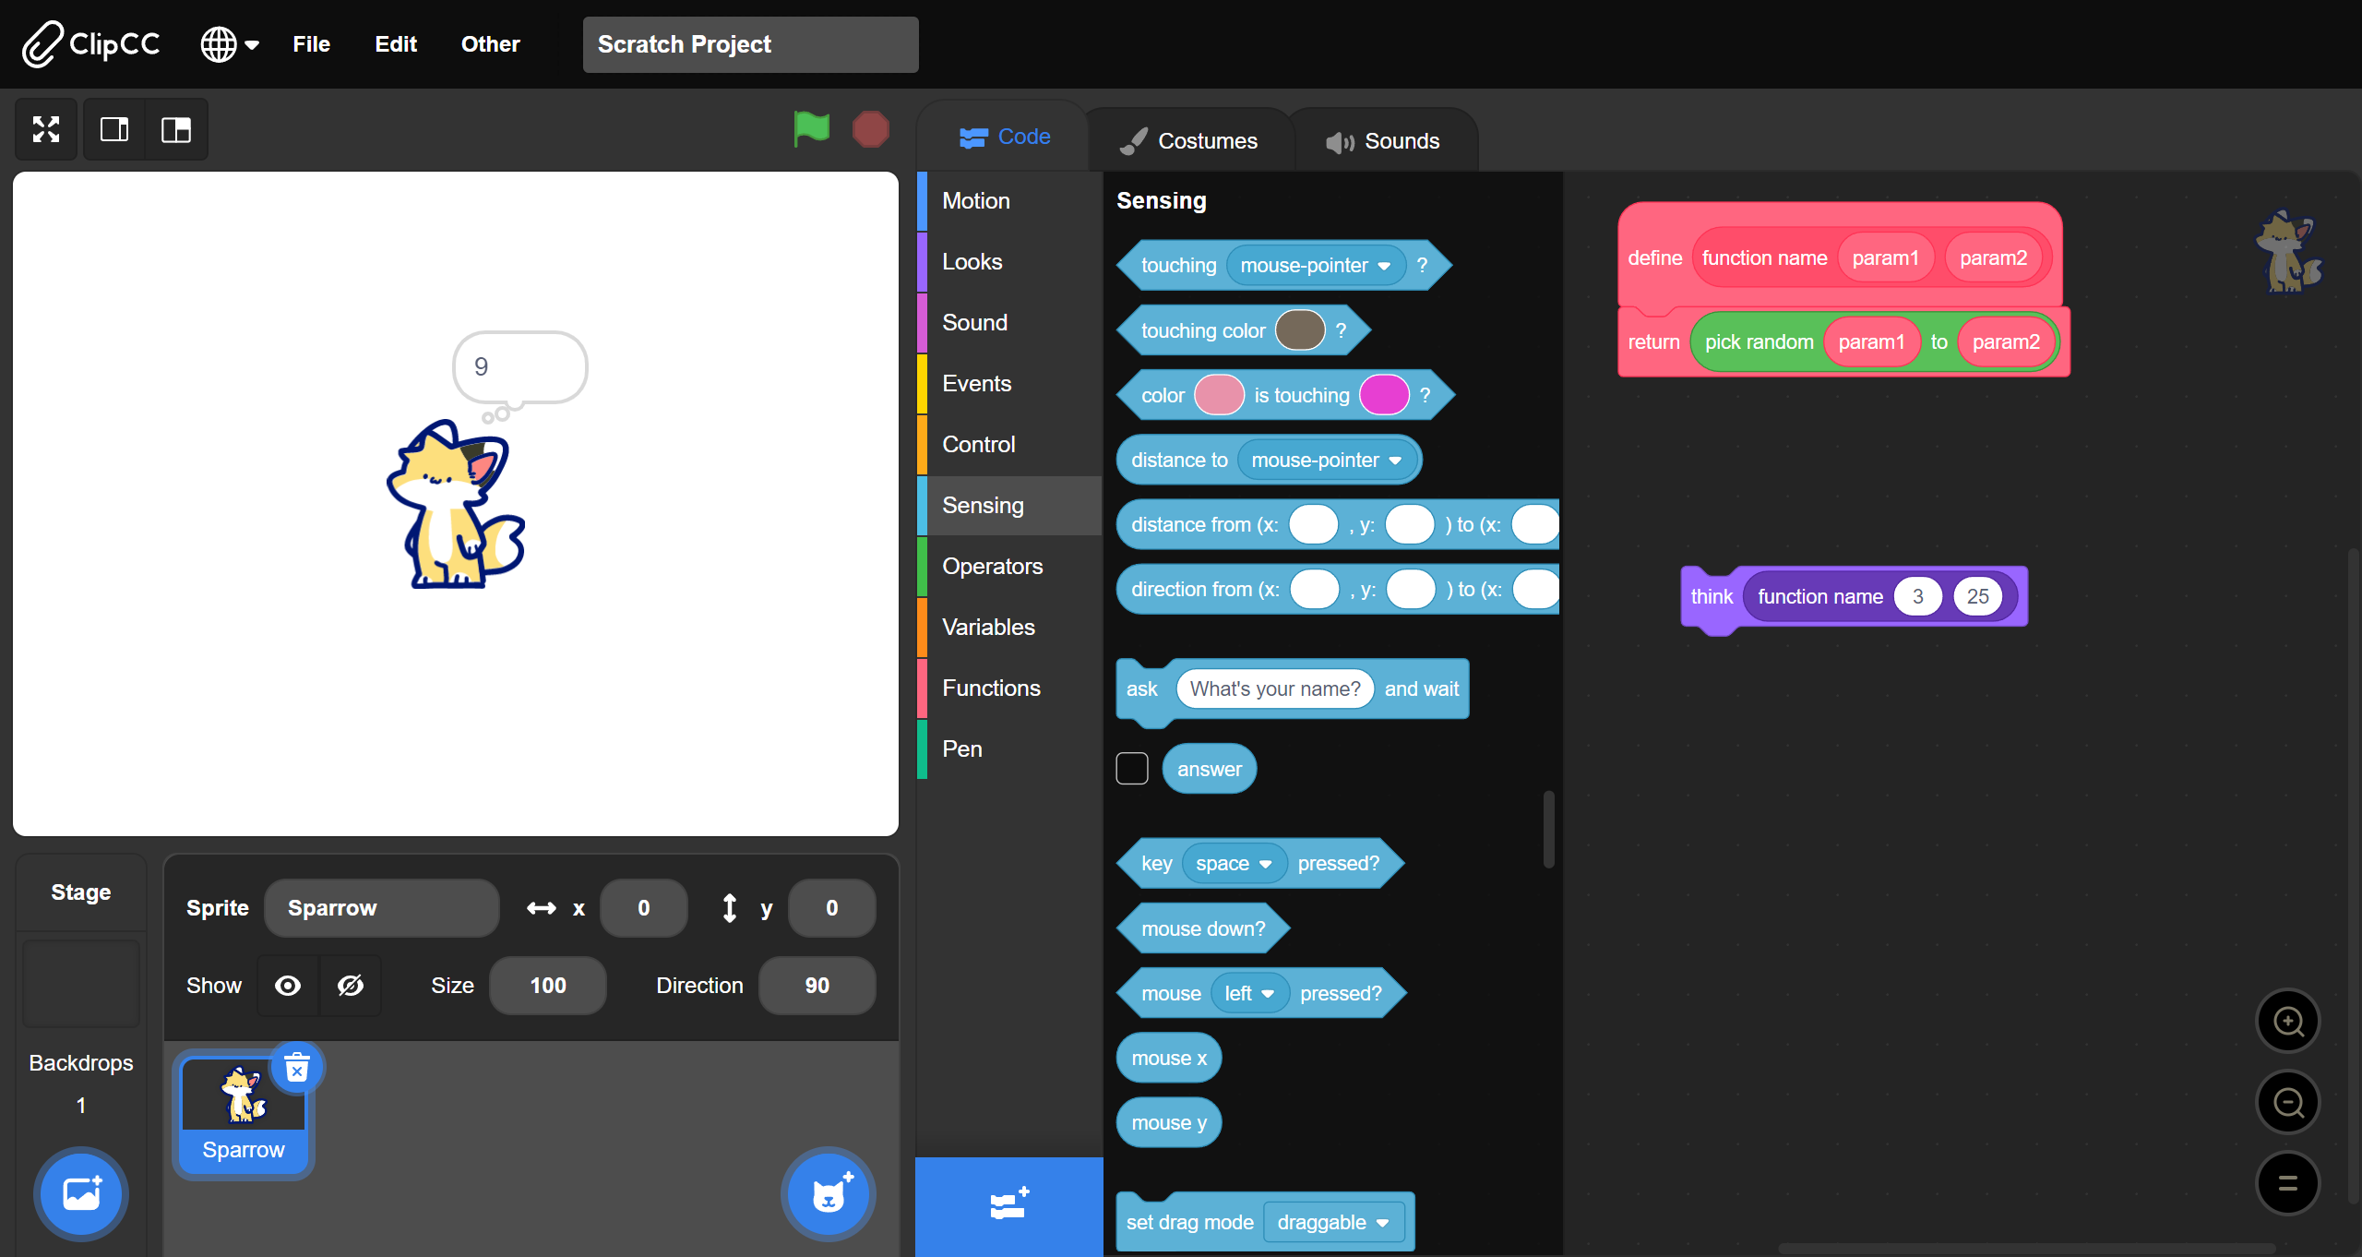This screenshot has height=1257, width=2362.
Task: Switch to the Code tab
Action: tap(1004, 137)
